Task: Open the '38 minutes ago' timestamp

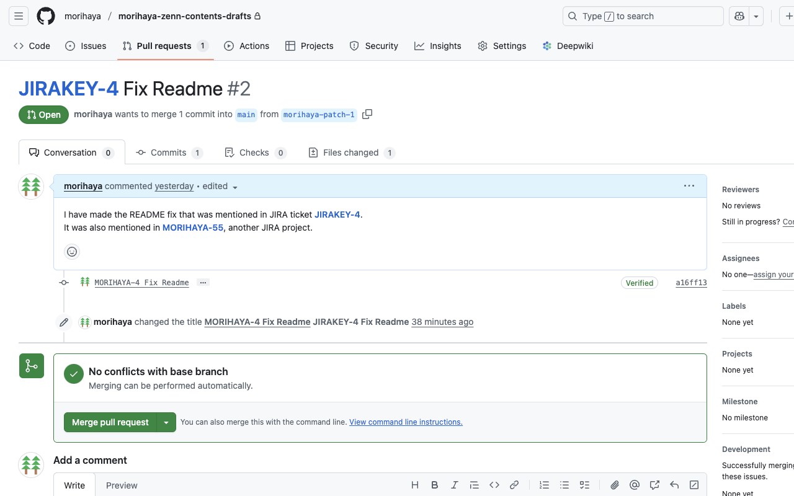Action: pyautogui.click(x=442, y=322)
